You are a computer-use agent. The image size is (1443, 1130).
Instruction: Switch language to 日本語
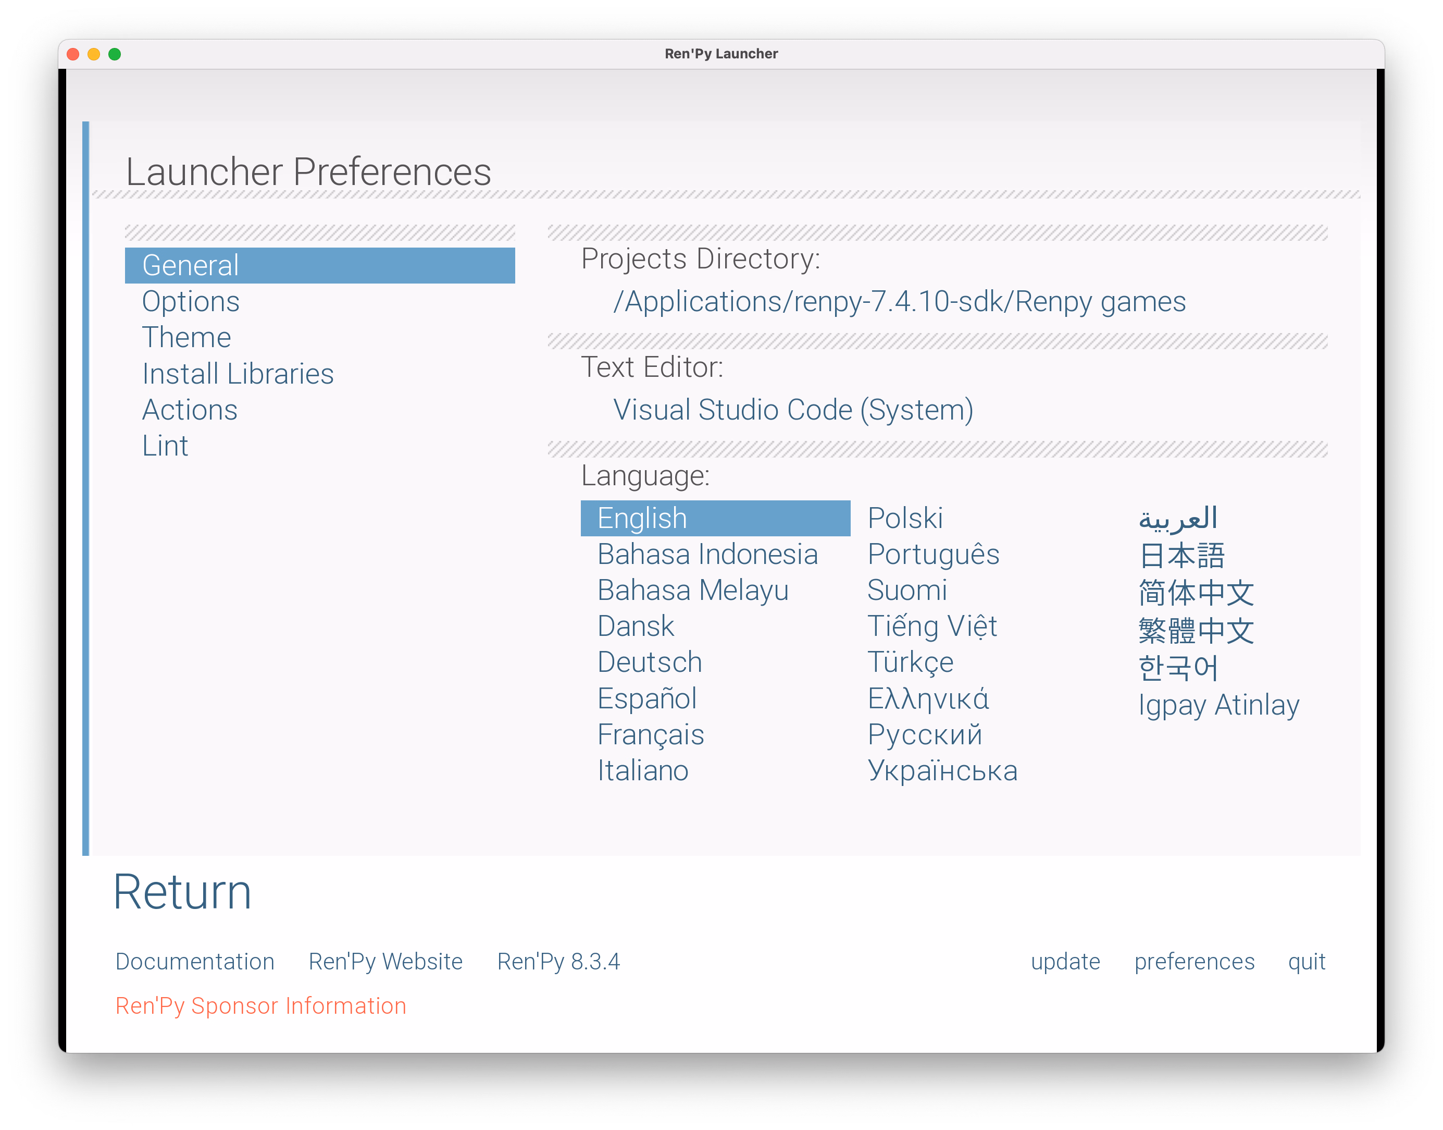[1182, 555]
